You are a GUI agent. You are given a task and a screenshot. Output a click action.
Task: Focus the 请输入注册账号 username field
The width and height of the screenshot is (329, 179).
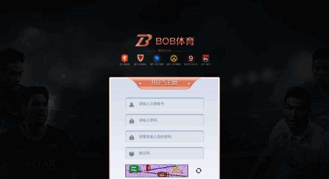pos(164,104)
